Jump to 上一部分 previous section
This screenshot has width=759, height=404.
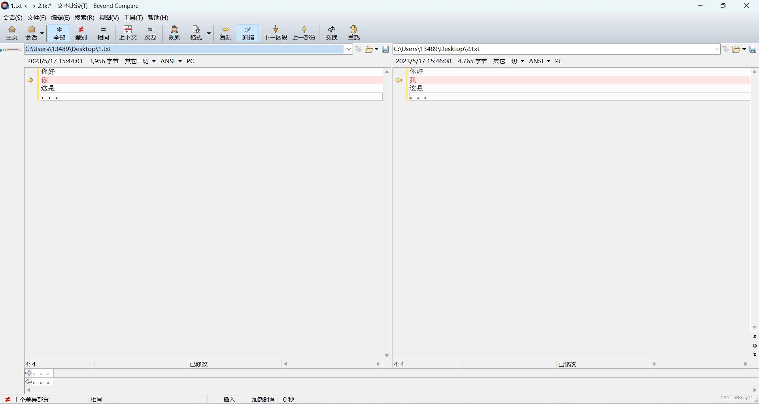coord(304,33)
